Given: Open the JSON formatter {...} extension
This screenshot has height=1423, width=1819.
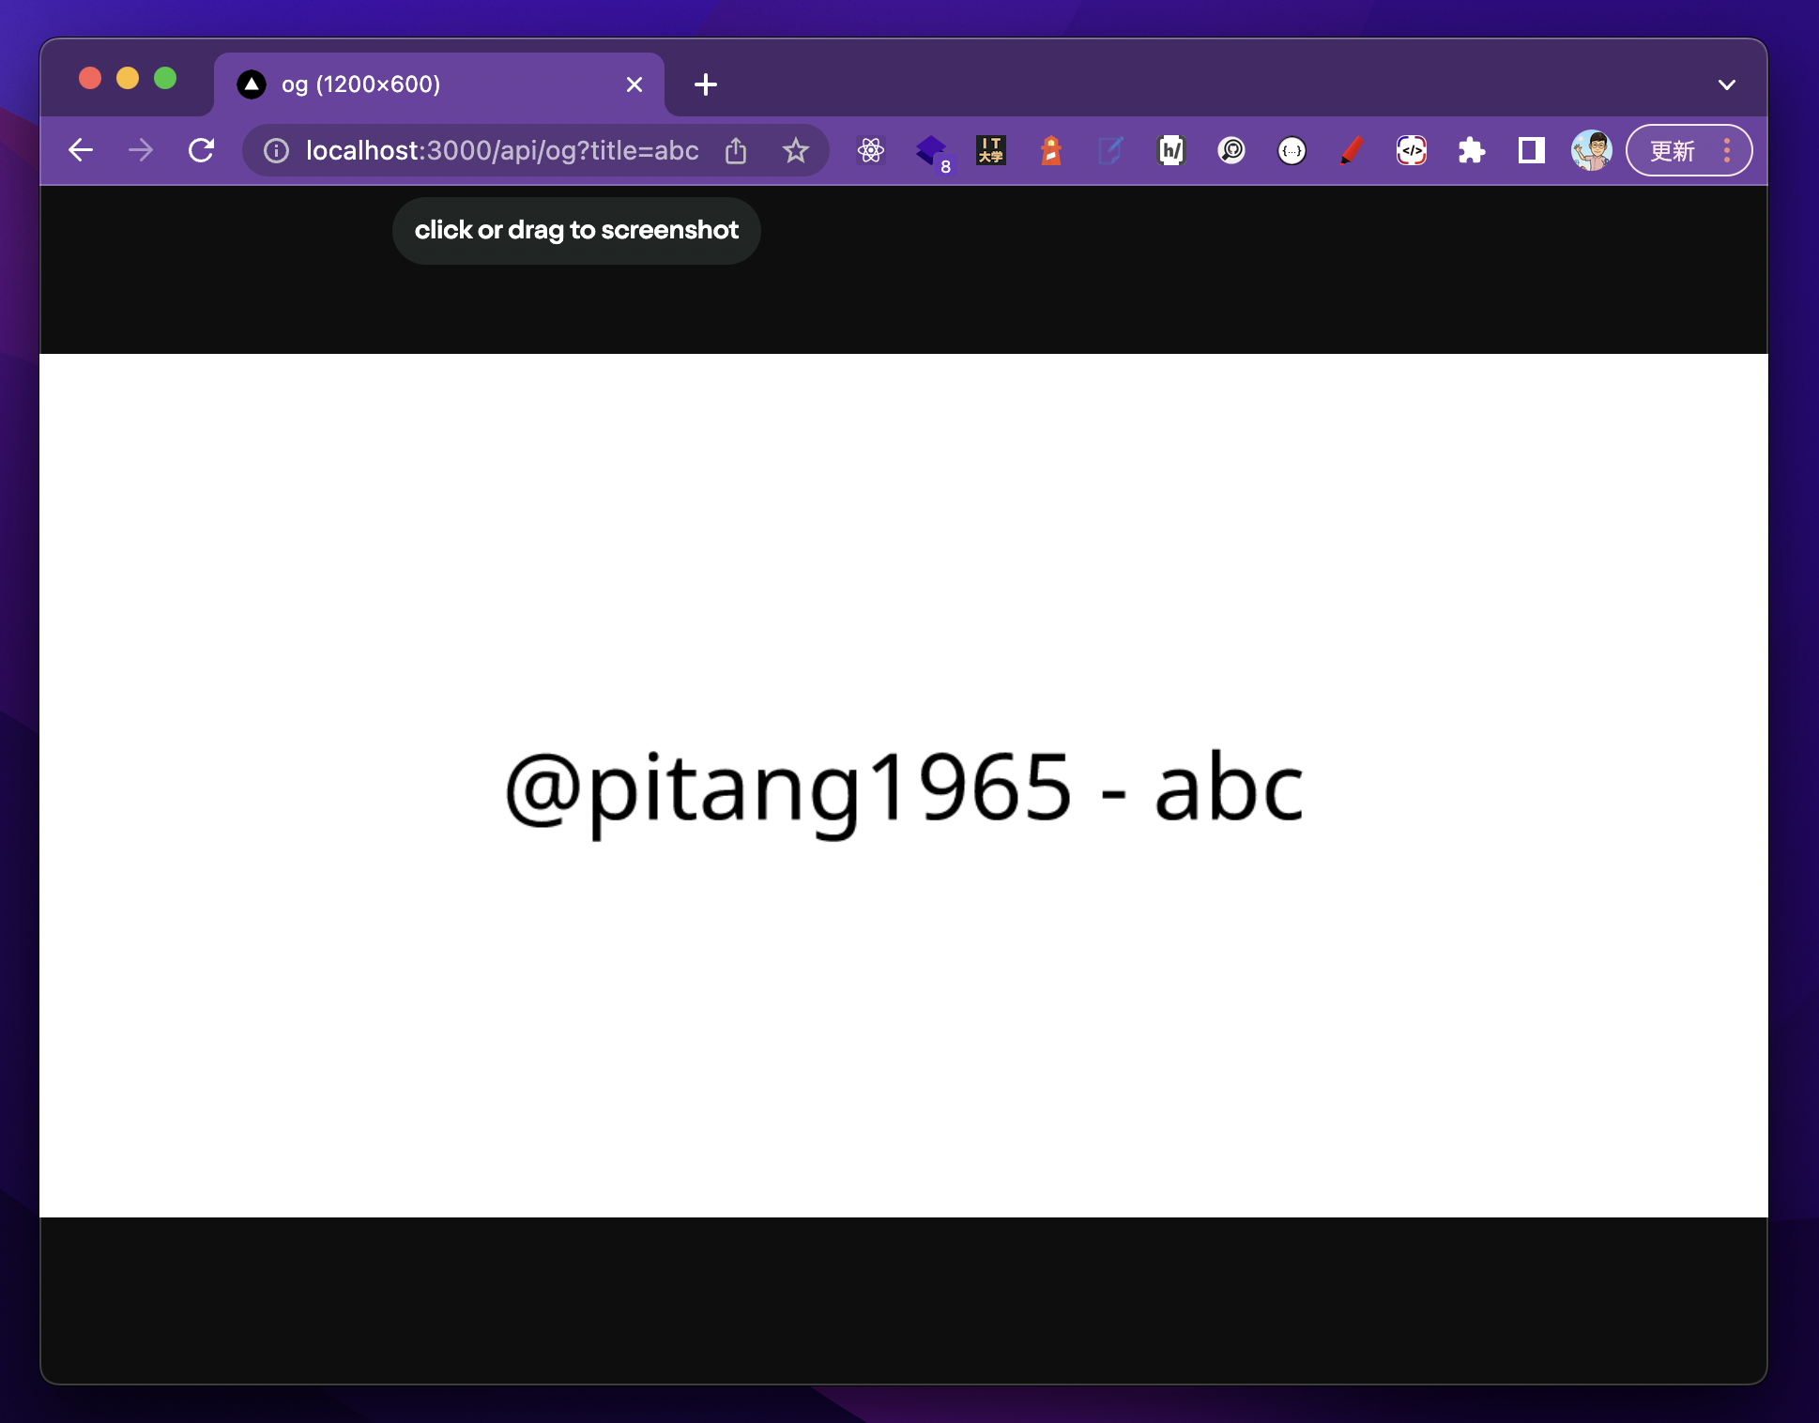Looking at the screenshot, I should 1291,150.
